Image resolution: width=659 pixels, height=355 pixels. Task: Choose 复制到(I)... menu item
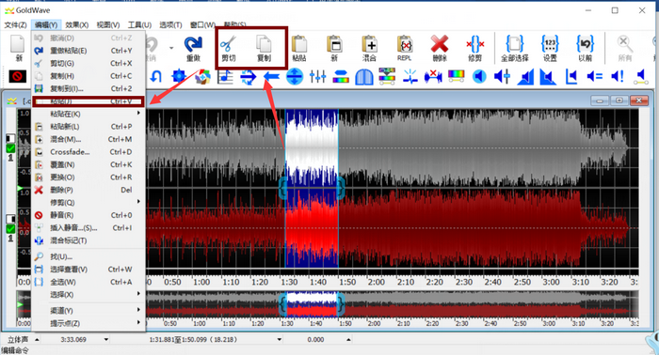(88, 88)
